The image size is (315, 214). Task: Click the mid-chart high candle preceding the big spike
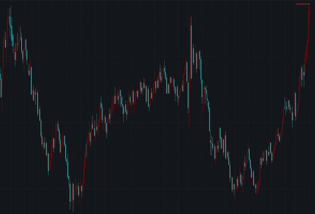[x=164, y=69]
